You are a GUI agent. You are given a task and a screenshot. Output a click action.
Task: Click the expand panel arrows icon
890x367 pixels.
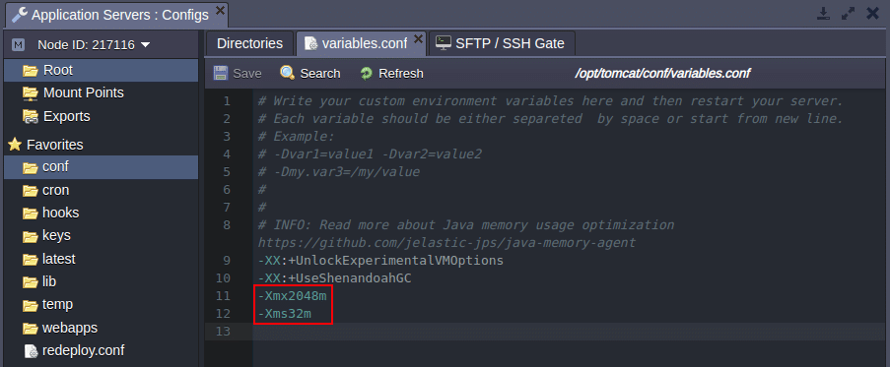pyautogui.click(x=848, y=14)
